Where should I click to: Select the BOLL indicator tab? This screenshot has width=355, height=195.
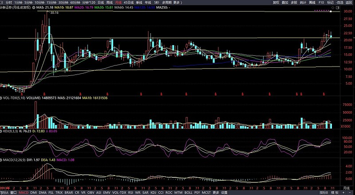point(188,193)
